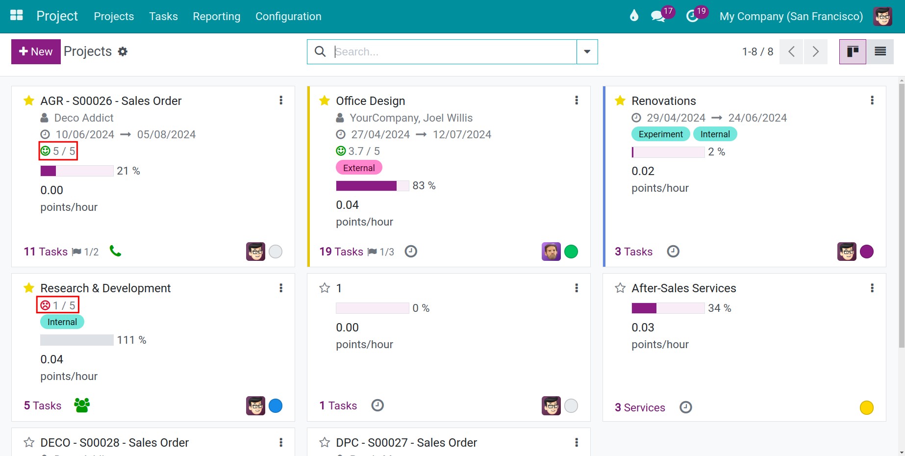
Task: Open the 11 Tasks link on AGR card
Action: (46, 252)
